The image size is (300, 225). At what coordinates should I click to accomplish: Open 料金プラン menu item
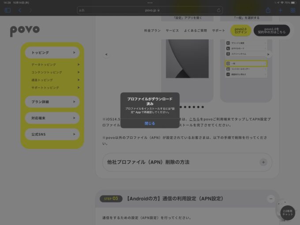click(x=152, y=30)
